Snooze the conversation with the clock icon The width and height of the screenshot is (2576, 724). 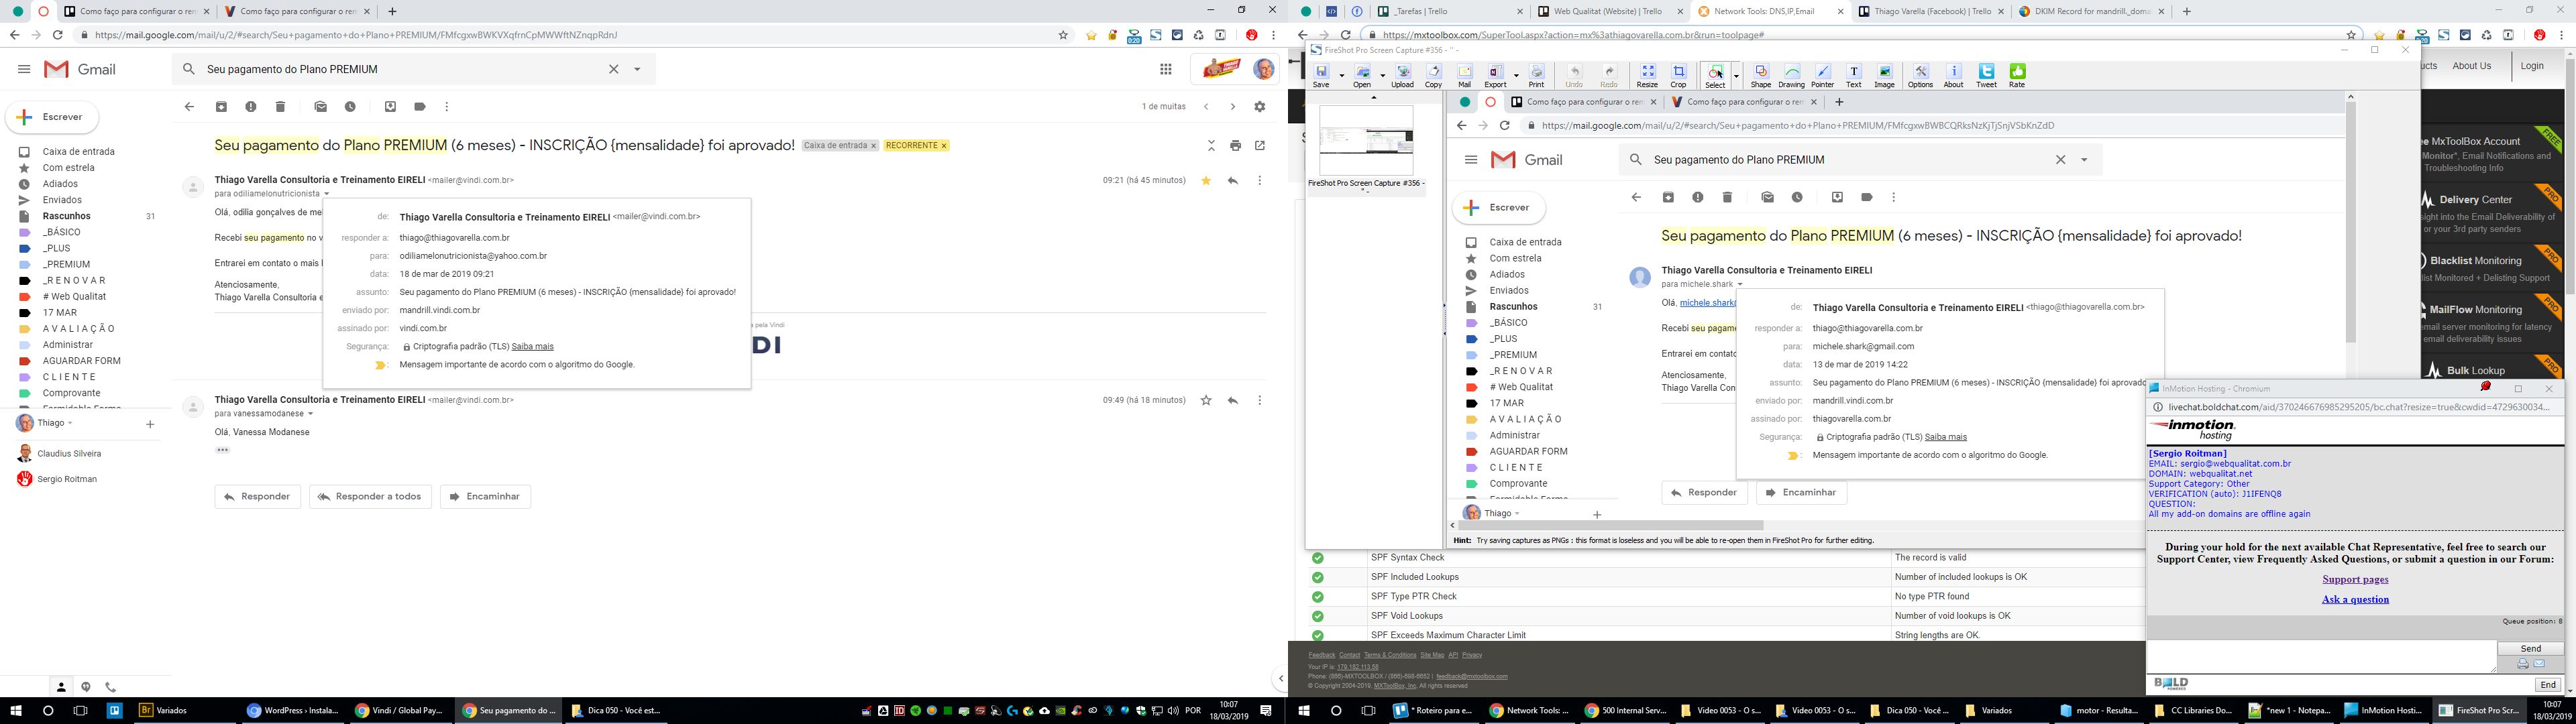point(350,107)
